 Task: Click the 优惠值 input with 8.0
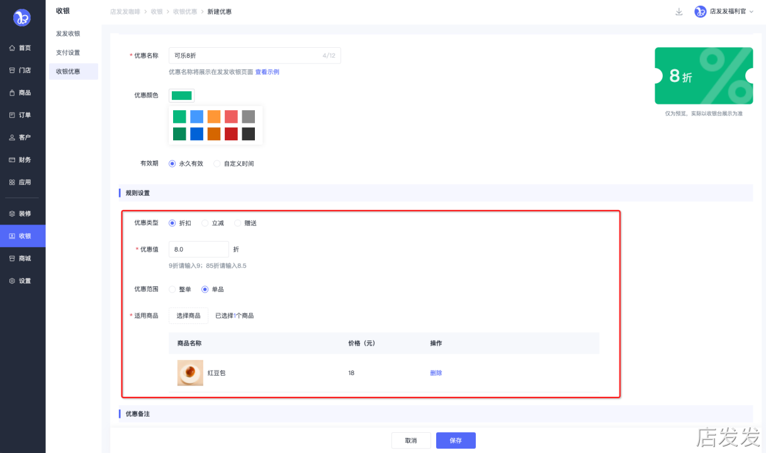click(199, 249)
